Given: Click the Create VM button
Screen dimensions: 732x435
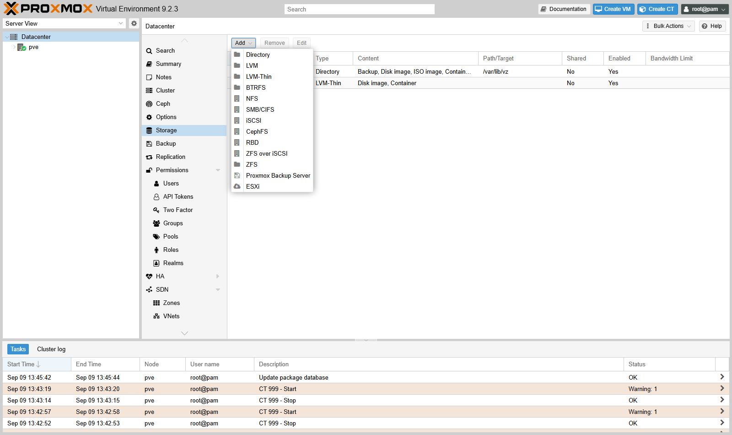Looking at the screenshot, I should (x=614, y=9).
